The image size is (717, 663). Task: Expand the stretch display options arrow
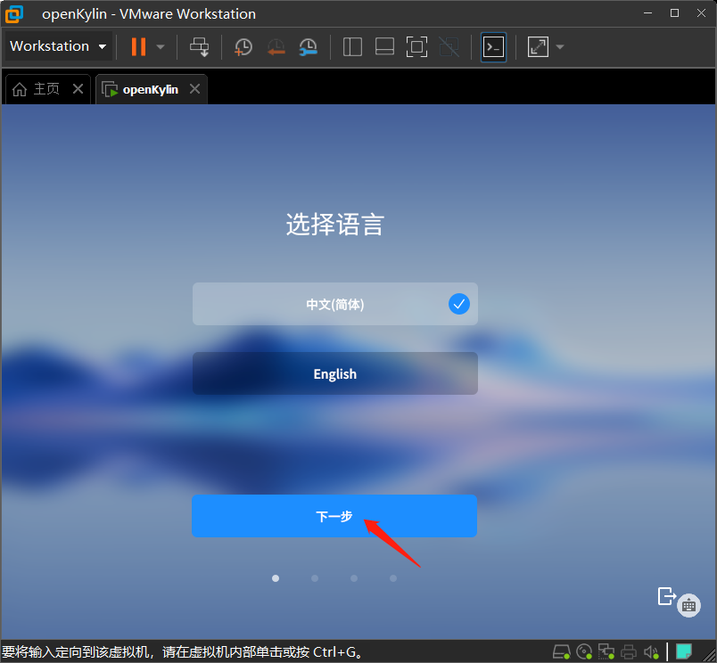coord(560,46)
